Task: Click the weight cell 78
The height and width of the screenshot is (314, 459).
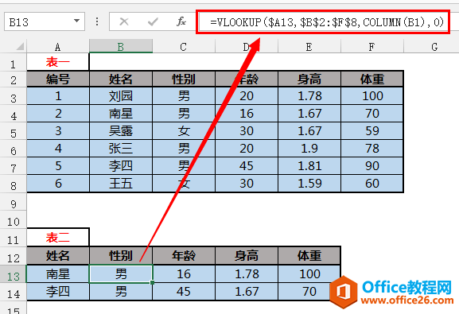Action: [x=372, y=149]
